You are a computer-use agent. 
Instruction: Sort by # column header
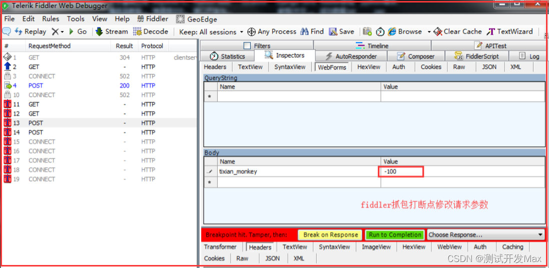pyautogui.click(x=14, y=46)
